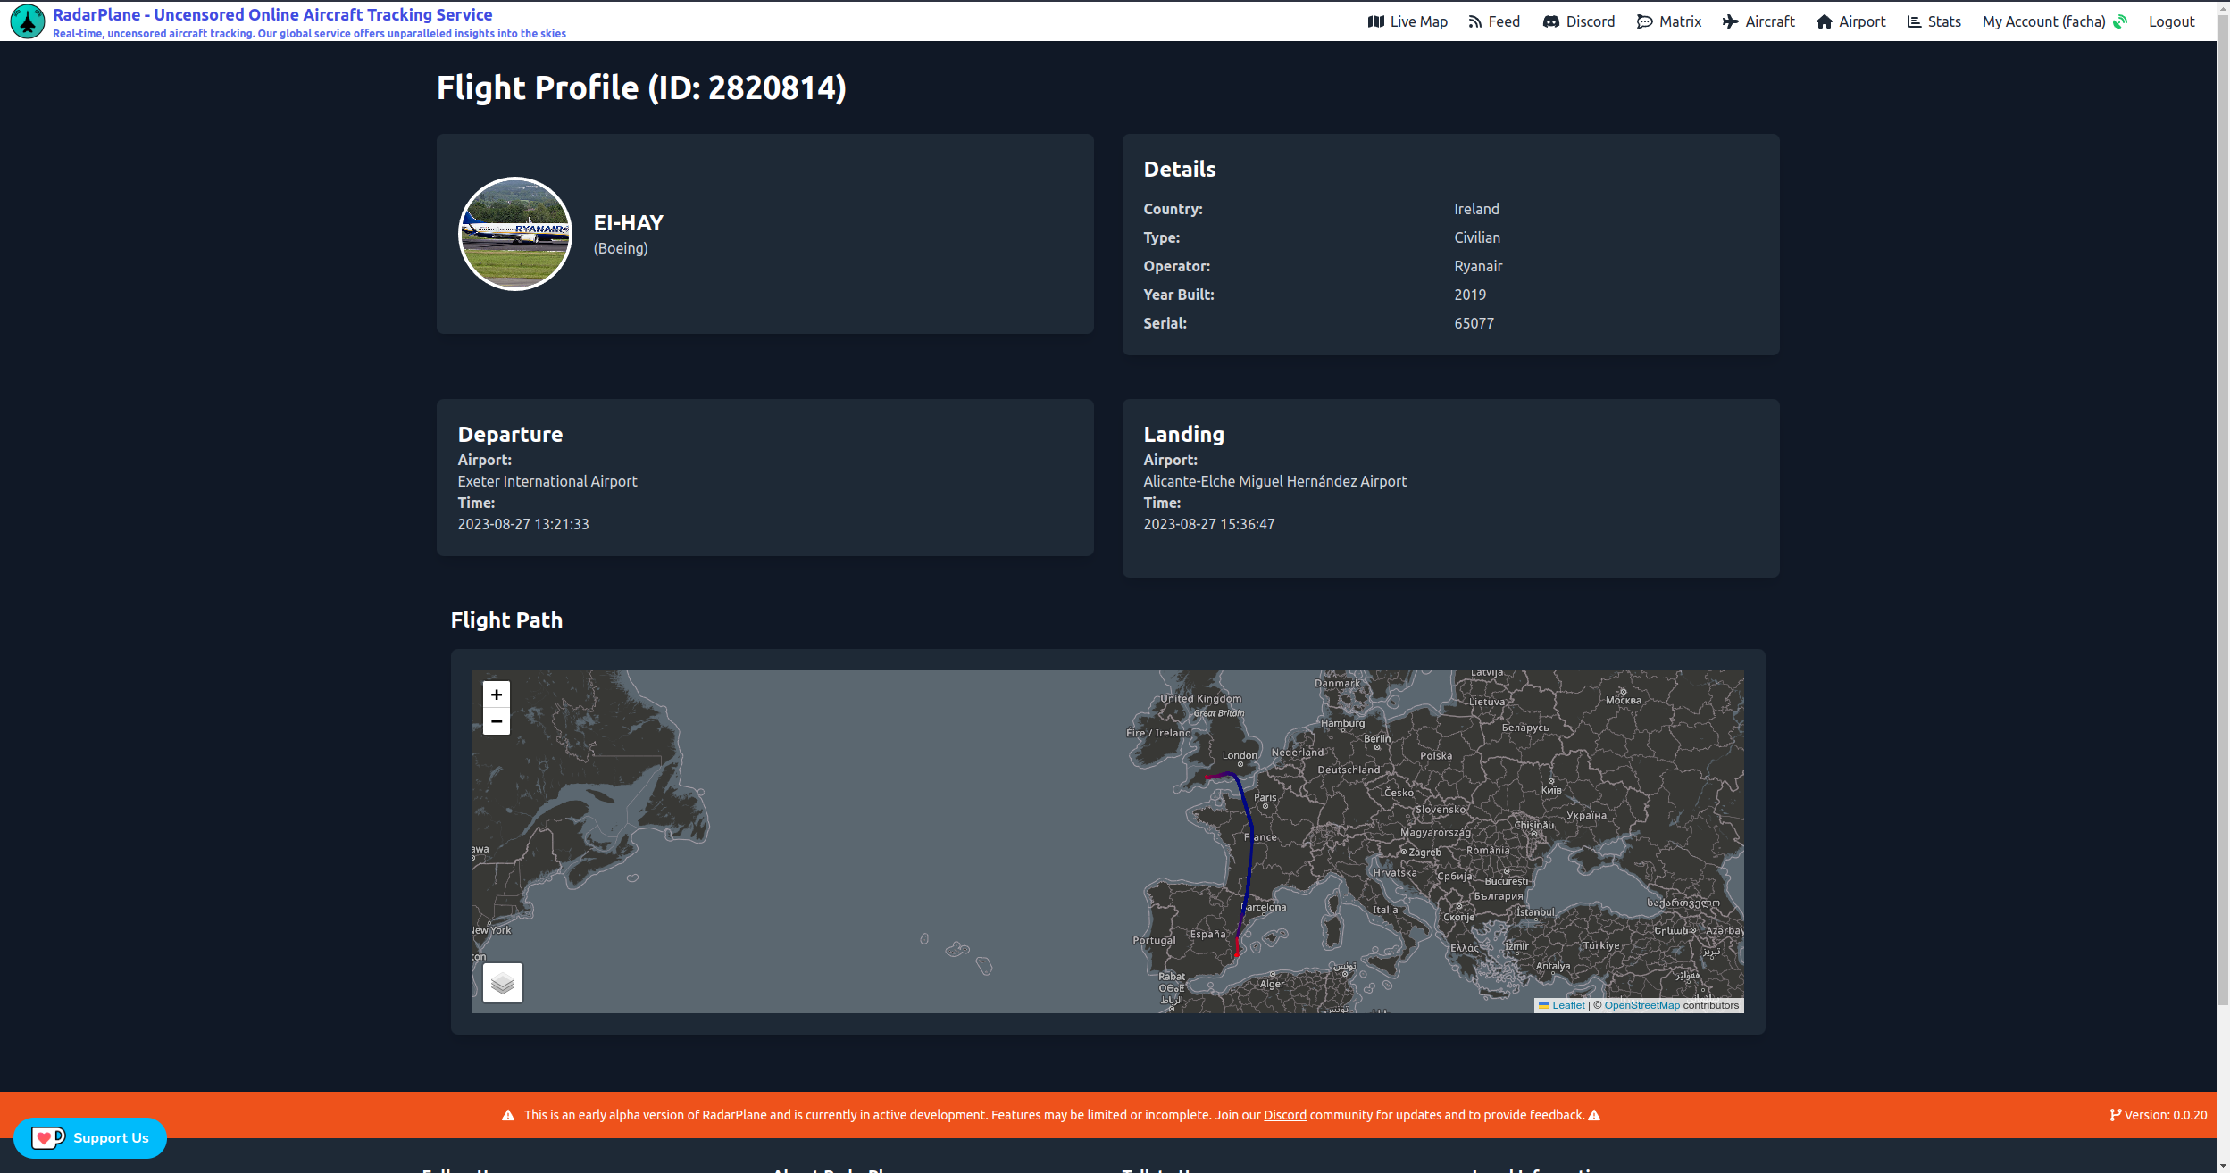Click the (Boeing) manufacturer label
Viewport: 2230px width, 1173px height.
[x=621, y=248]
